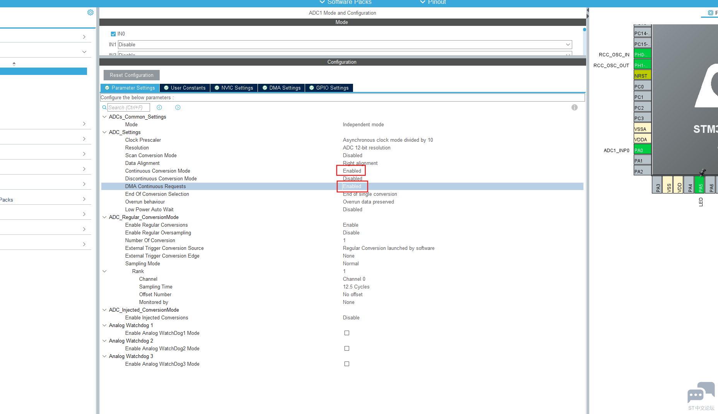Click the Scan Conversion Mode label
Viewport: 718px width, 414px height.
(x=151, y=155)
